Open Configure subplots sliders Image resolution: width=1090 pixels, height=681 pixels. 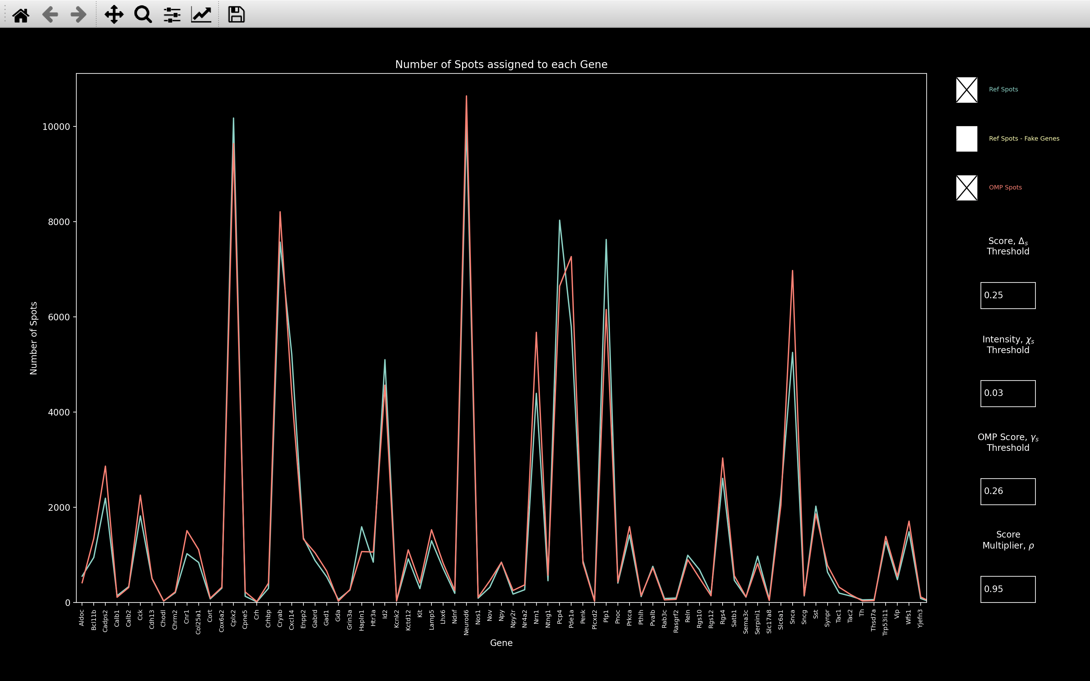pyautogui.click(x=172, y=15)
